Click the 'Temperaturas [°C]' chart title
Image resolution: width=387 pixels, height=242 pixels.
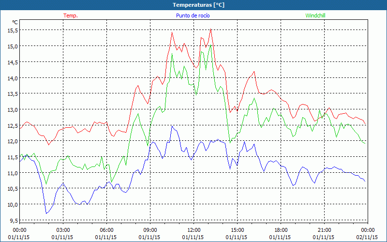pos(198,5)
